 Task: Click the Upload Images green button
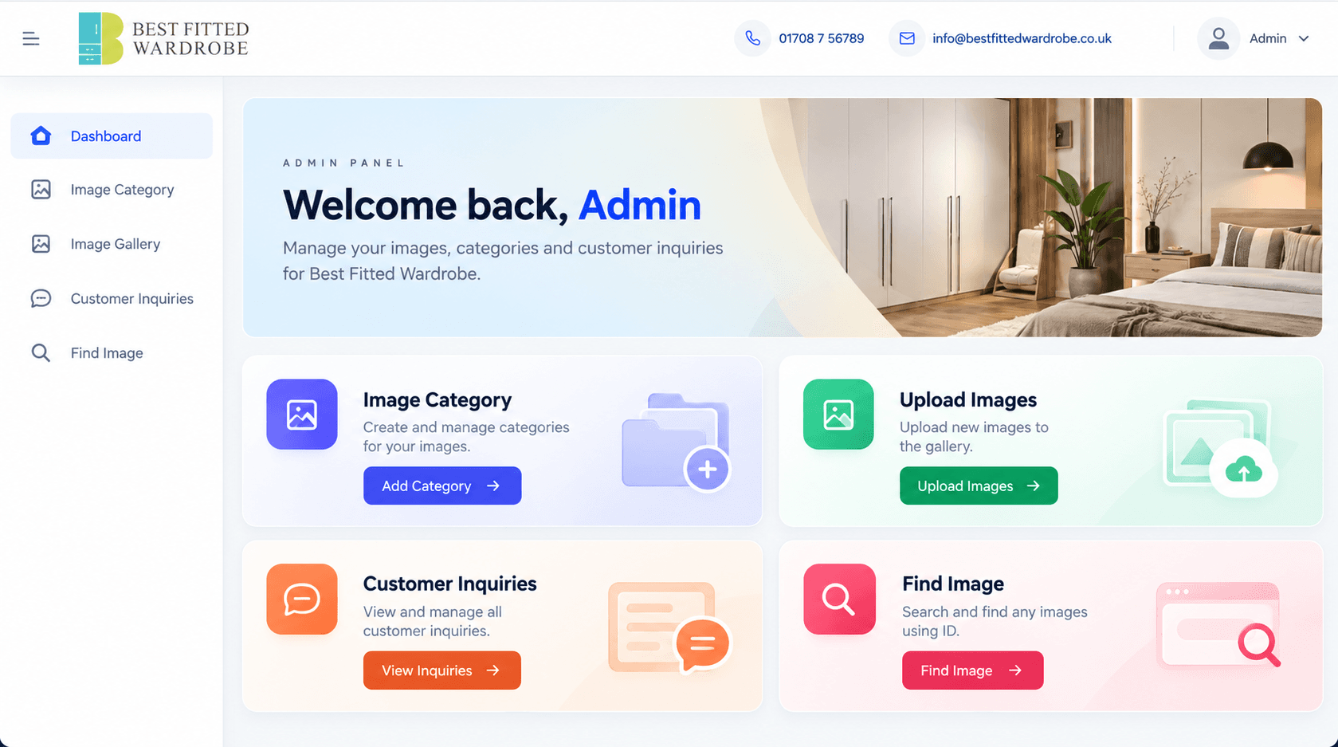click(979, 486)
